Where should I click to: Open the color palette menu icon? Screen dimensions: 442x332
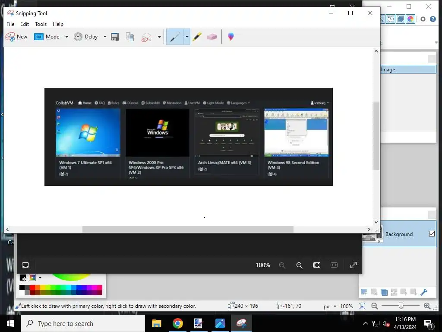[x=32, y=278]
